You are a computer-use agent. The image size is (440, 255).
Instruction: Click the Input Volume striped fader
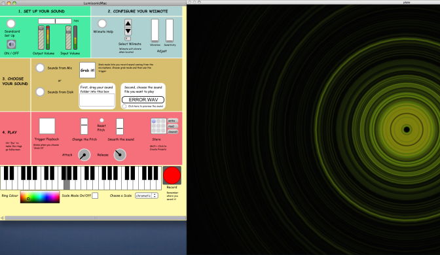click(x=69, y=37)
